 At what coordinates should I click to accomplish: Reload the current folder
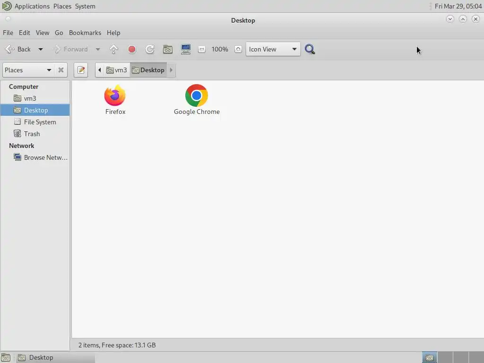pyautogui.click(x=150, y=49)
